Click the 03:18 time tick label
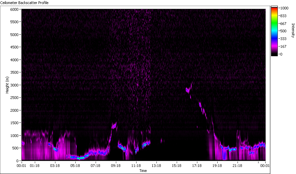The width and height of the screenshot is (296, 174). (x=55, y=166)
